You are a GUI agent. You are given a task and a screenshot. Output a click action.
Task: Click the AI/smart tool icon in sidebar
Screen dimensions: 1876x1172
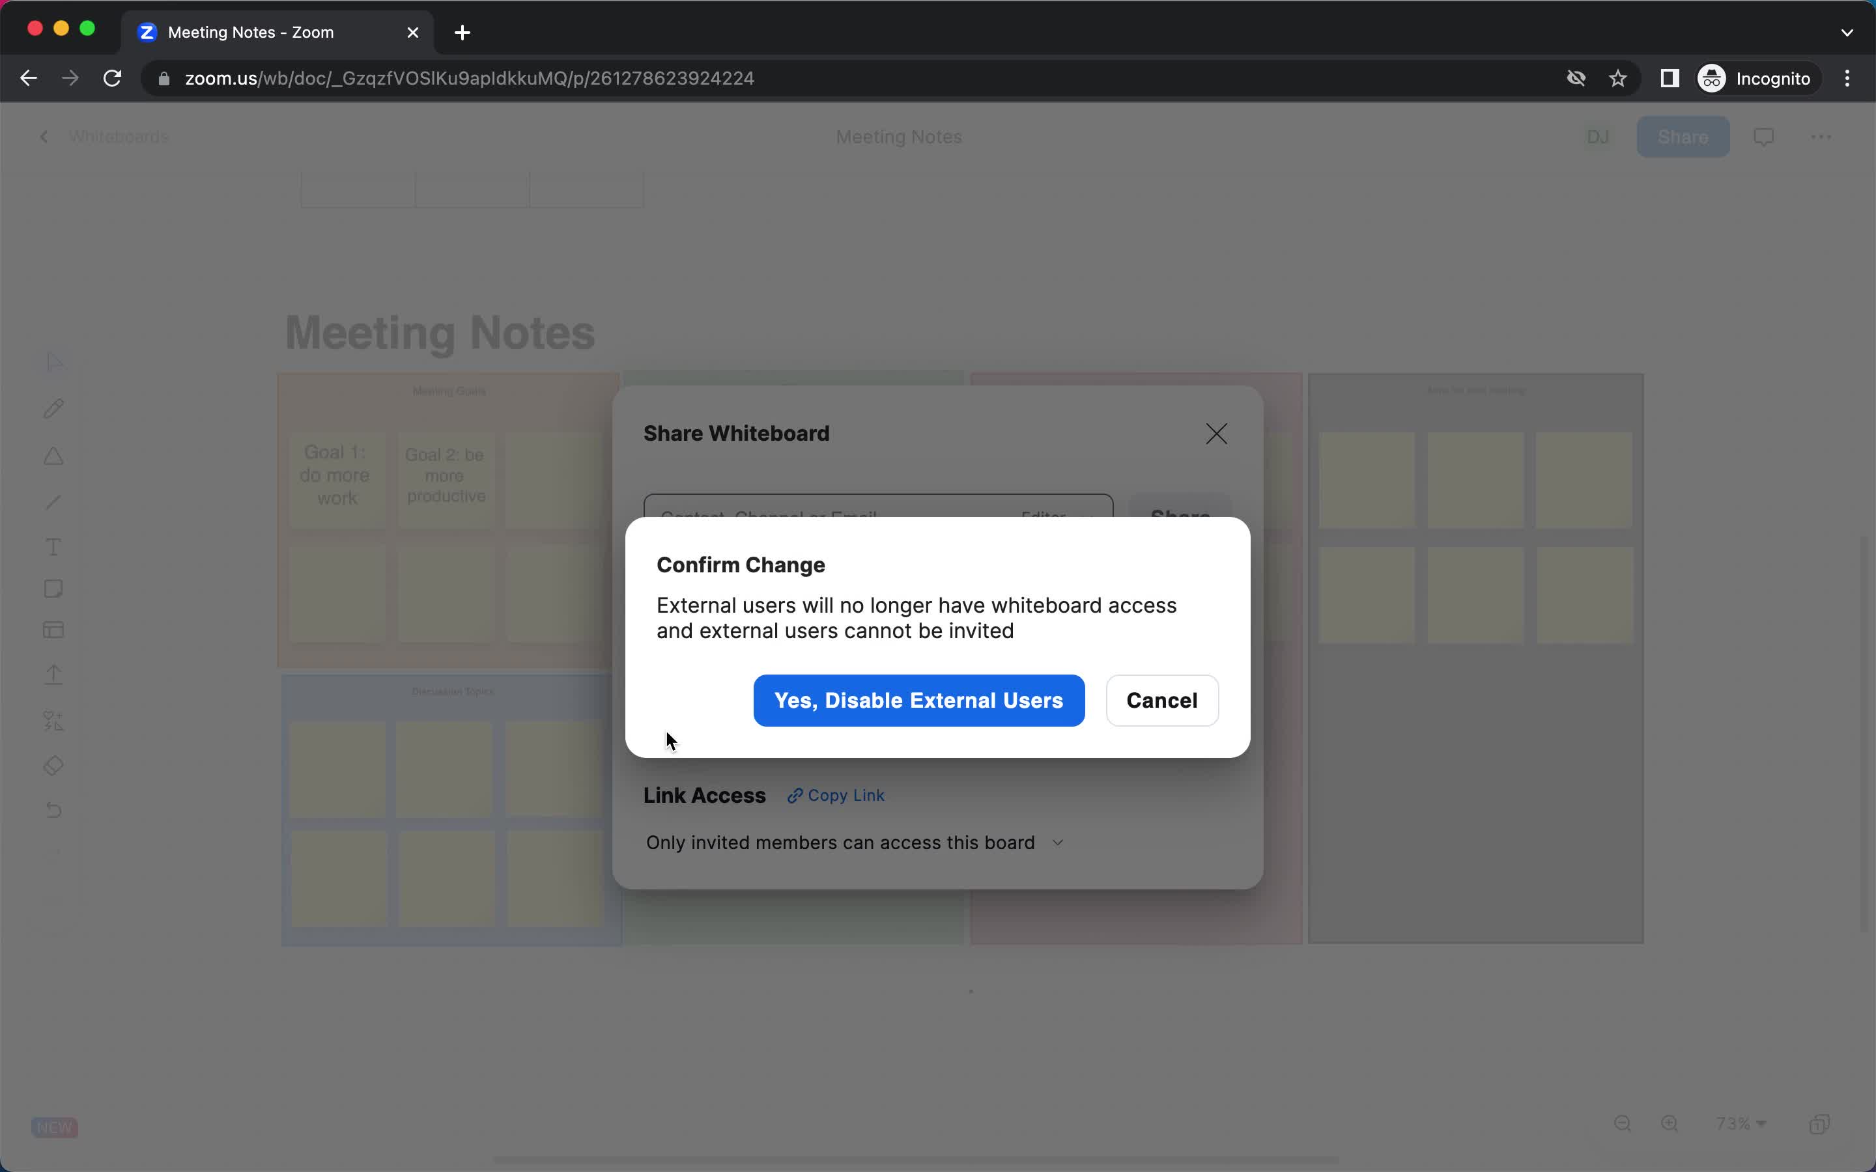pos(55,721)
